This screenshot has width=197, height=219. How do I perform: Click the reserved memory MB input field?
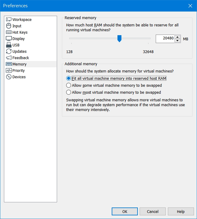pos(165,39)
